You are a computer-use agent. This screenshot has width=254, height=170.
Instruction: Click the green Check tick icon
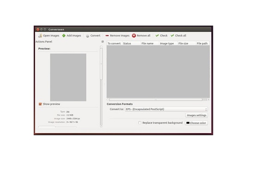[x=157, y=35]
